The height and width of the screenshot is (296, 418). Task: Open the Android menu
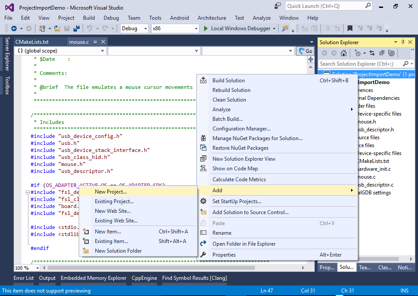(x=179, y=18)
